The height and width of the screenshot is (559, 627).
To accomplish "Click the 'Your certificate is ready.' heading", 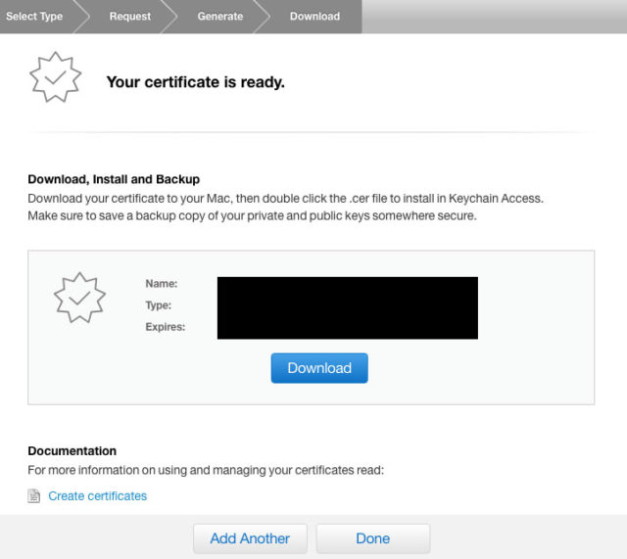I will point(196,82).
